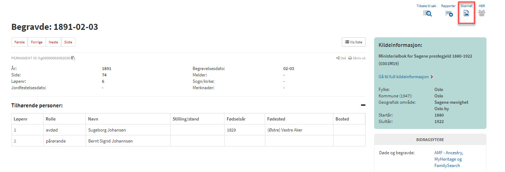Go to the Neste record
This screenshot has width=505, height=172.
point(53,42)
